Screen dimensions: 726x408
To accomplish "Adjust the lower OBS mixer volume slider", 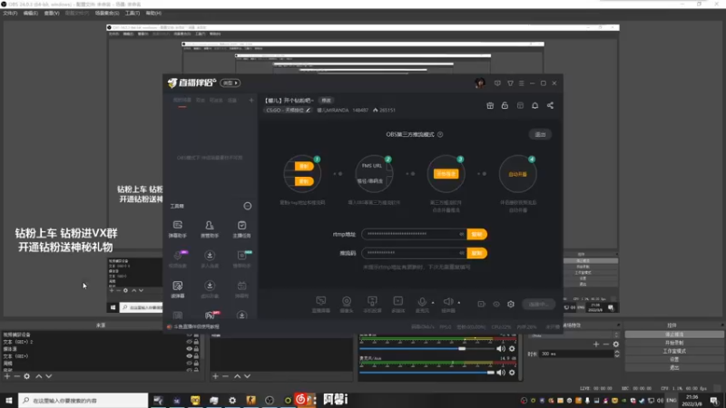I will tap(426, 373).
